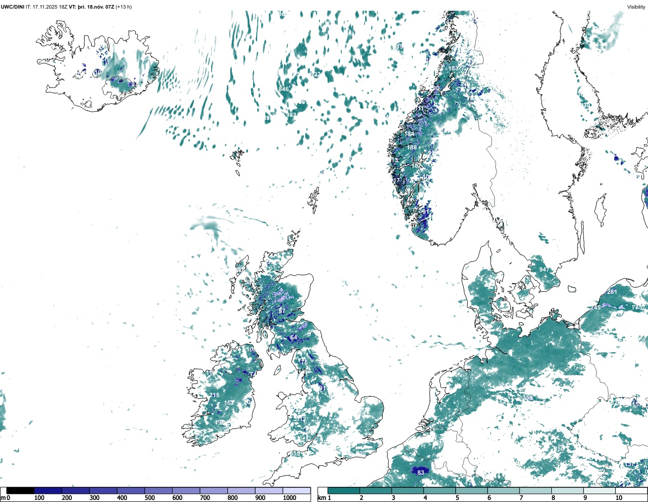This screenshot has height=502, width=648.
Task: Select the initial time '17.11.2025 18Z'
Action: [x=50, y=7]
